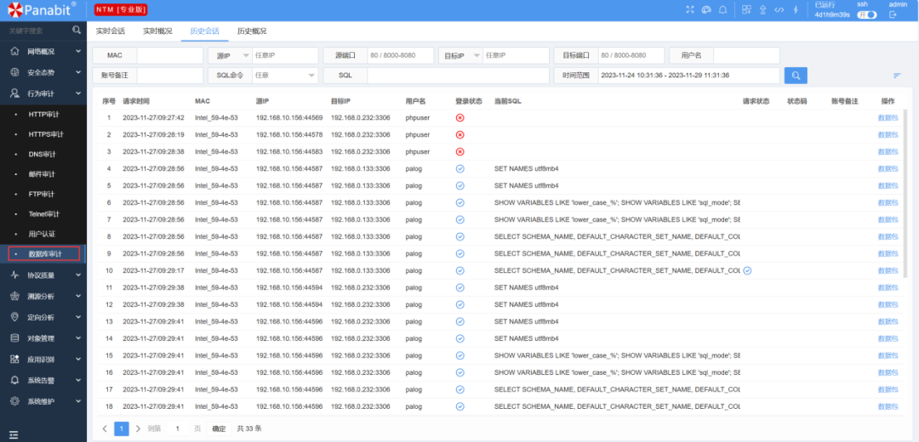Open the SQL命令 任意 dropdown
This screenshot has height=442, width=919.
(285, 76)
